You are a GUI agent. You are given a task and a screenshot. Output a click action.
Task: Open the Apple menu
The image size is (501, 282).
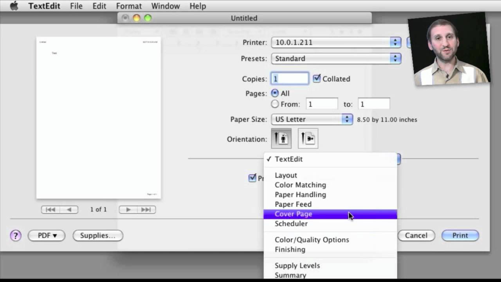coord(14,6)
